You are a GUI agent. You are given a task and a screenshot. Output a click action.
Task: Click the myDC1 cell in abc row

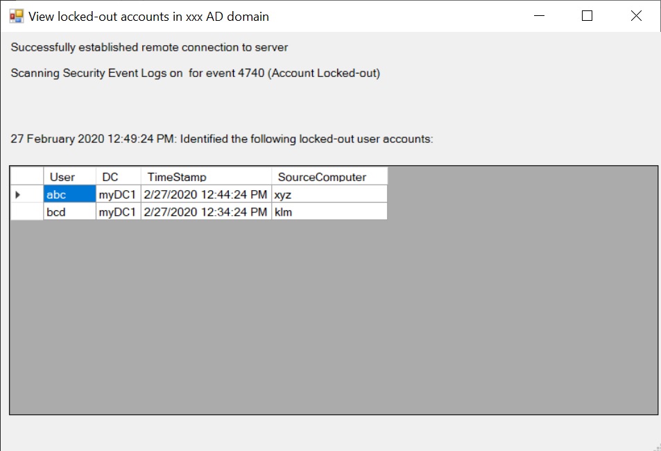pos(118,194)
